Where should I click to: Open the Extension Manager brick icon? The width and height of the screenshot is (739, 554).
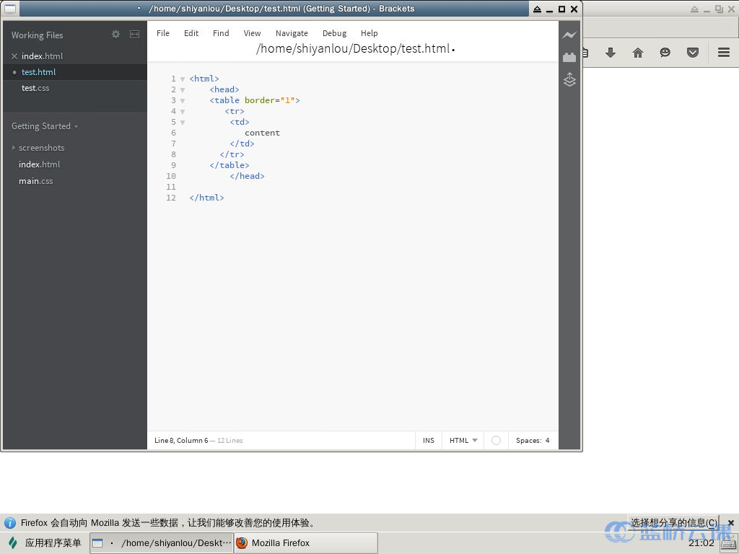pos(569,58)
